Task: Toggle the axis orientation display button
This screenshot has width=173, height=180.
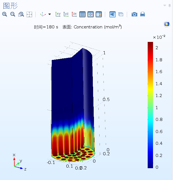Action: (x=91, y=14)
